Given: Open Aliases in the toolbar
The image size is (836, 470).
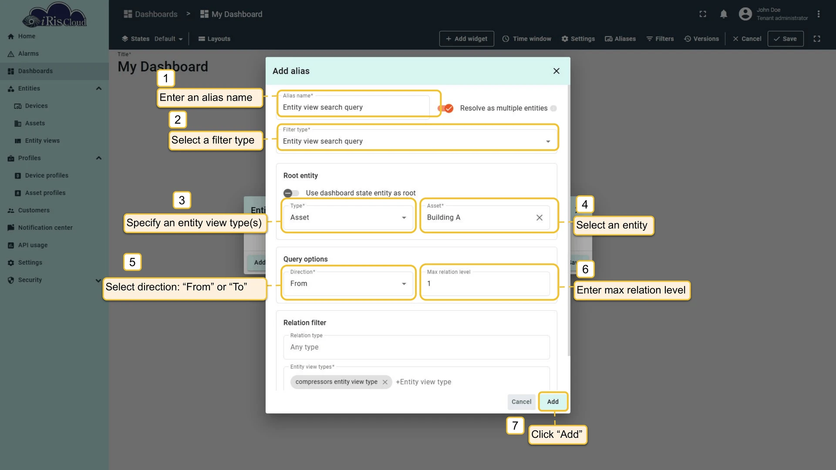Looking at the screenshot, I should click(620, 39).
